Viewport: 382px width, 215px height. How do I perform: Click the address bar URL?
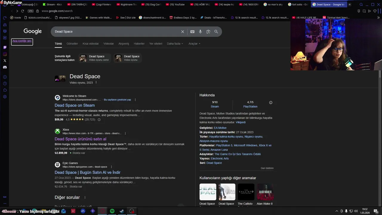point(57,11)
